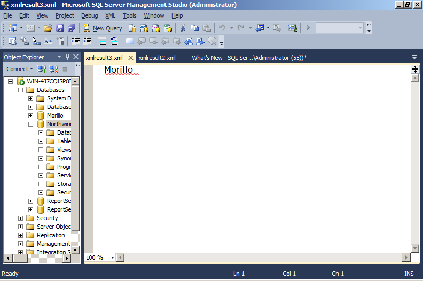Click the Morillo text in editor

[x=119, y=69]
